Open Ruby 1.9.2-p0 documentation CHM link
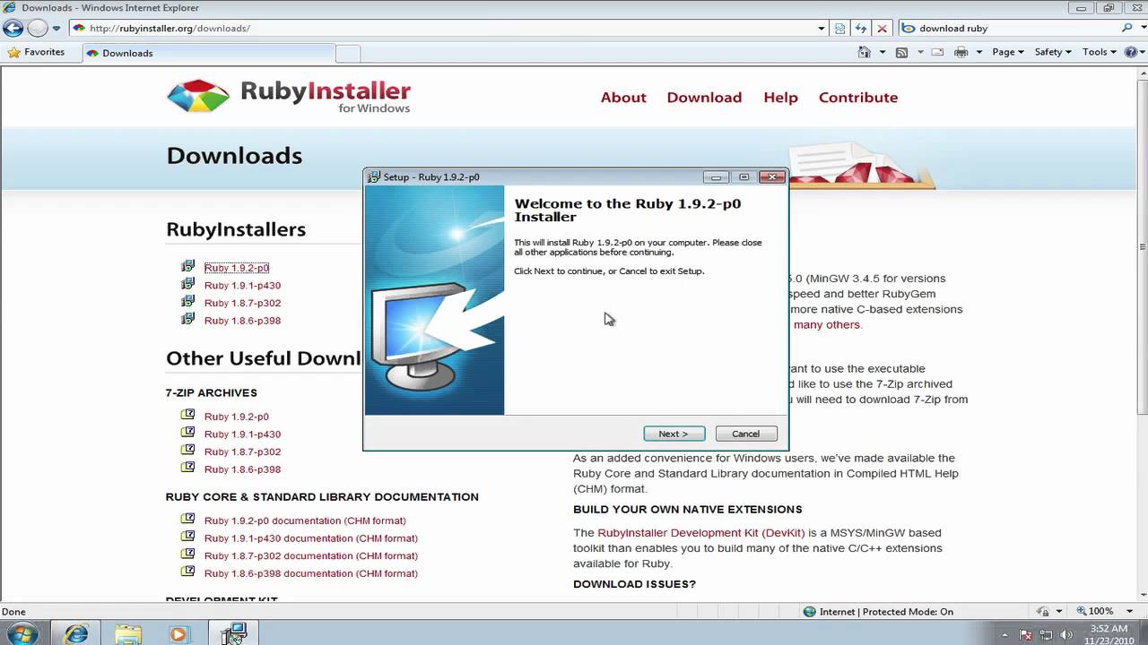 [x=305, y=520]
